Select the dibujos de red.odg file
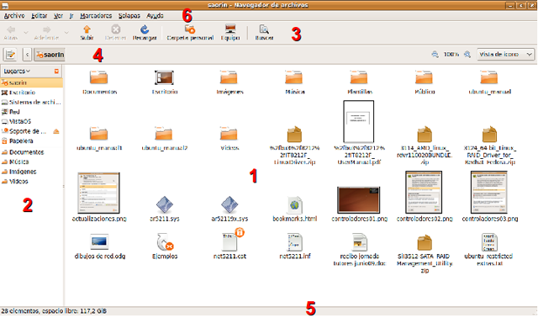The width and height of the screenshot is (538, 323). tap(99, 241)
